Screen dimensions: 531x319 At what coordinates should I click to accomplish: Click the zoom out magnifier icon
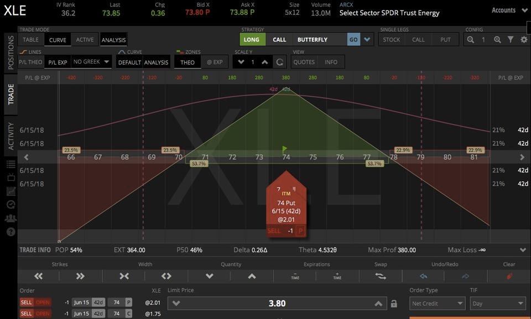point(470,40)
